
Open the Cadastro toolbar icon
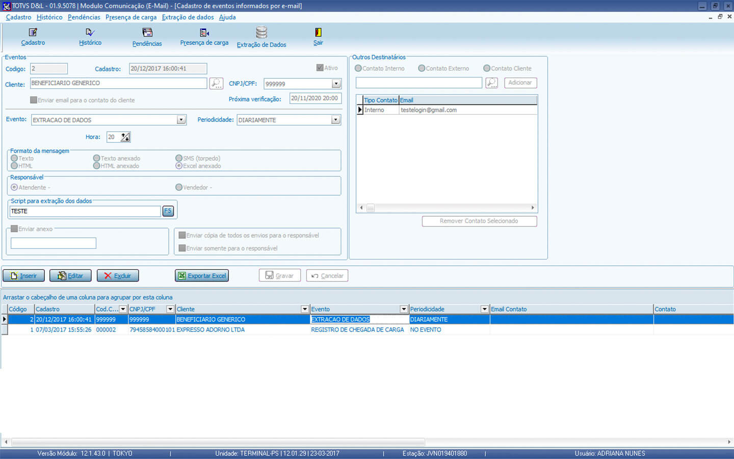tap(33, 33)
